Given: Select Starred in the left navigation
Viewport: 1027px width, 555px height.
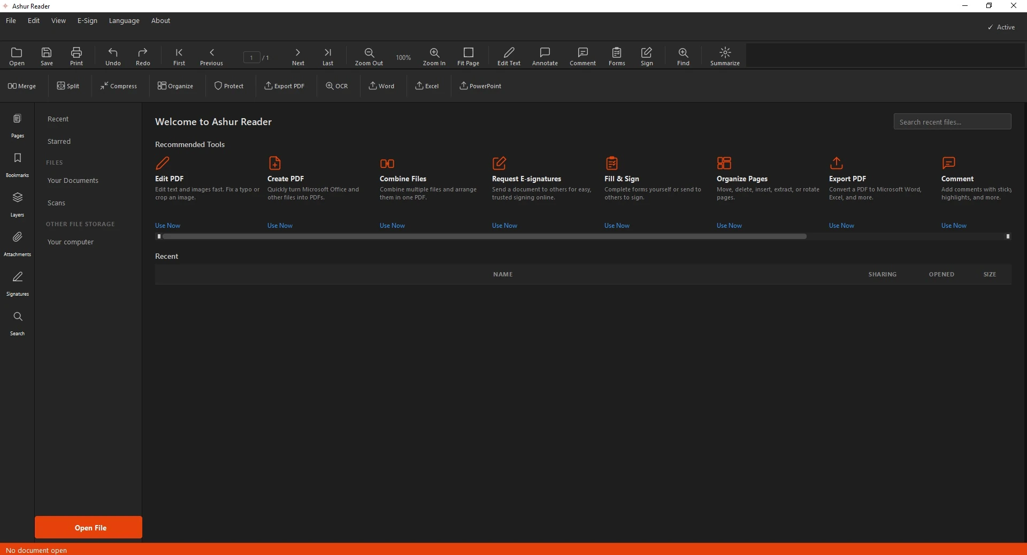Looking at the screenshot, I should click(59, 142).
